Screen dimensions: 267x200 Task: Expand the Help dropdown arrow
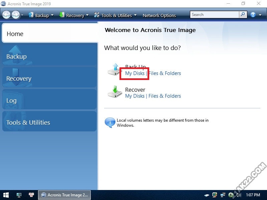point(260,15)
